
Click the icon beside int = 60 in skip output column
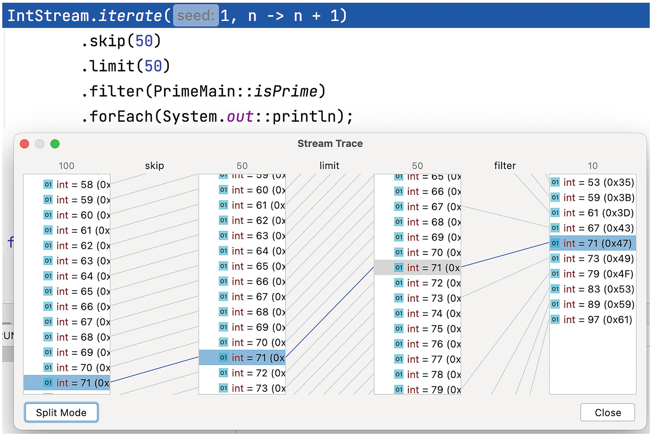pyautogui.click(x=223, y=190)
